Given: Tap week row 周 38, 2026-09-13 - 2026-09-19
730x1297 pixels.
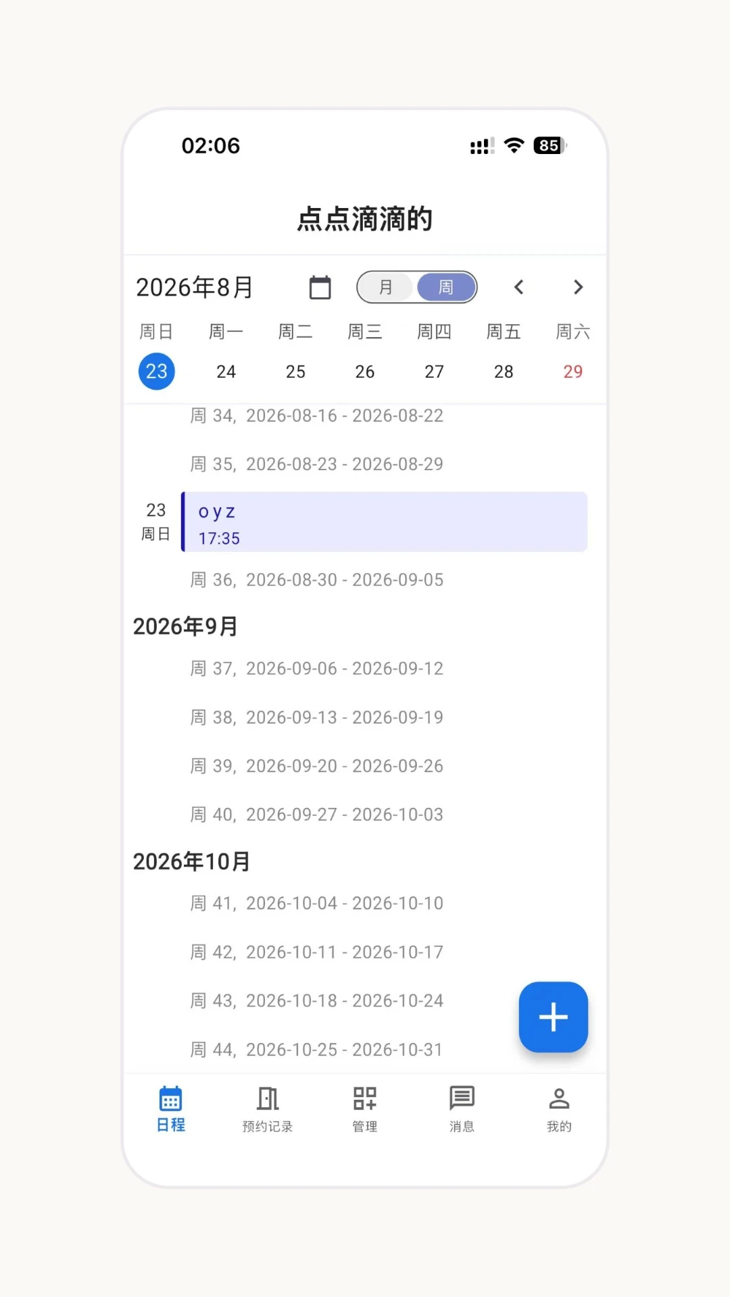Looking at the screenshot, I should pos(316,717).
